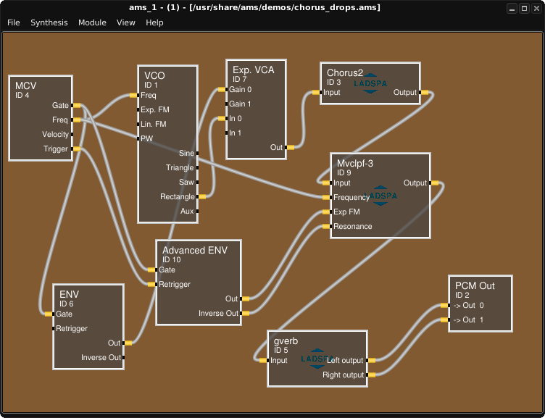Click the ENV ID 6 Retrigger input port

[x=54, y=329]
